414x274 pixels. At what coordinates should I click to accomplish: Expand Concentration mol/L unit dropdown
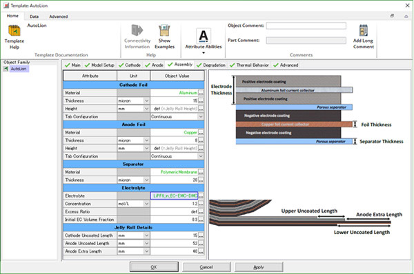[x=146, y=204]
